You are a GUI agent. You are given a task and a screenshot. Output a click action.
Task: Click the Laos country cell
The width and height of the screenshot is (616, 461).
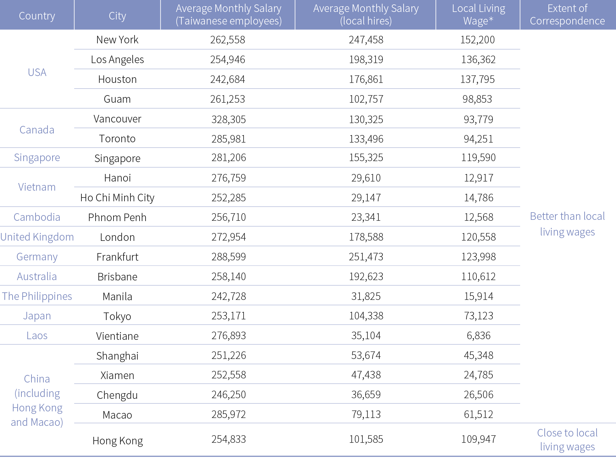coord(37,335)
